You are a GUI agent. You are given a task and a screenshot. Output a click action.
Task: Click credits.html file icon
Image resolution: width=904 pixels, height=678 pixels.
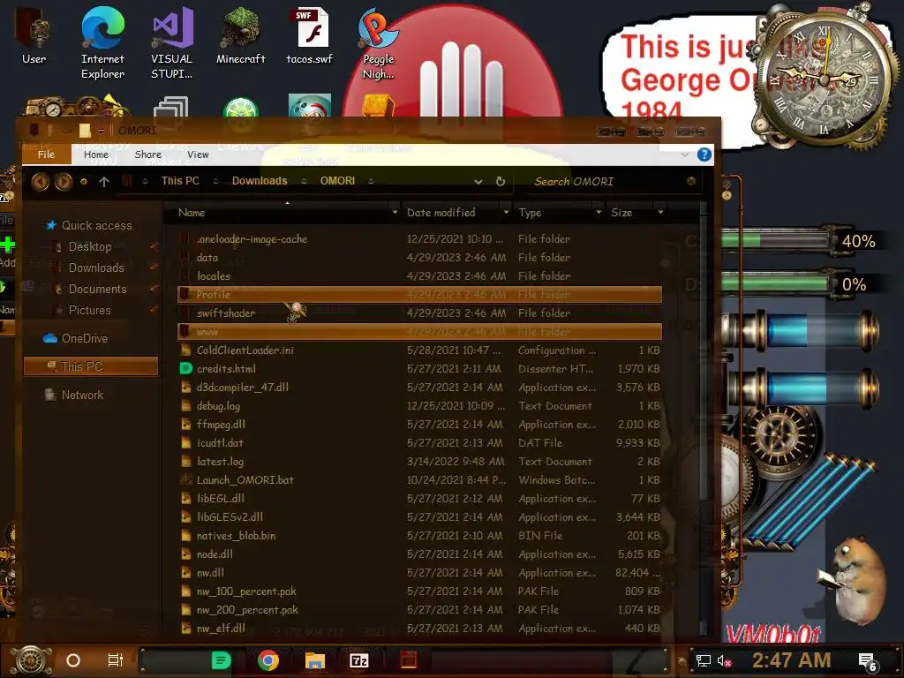[185, 368]
